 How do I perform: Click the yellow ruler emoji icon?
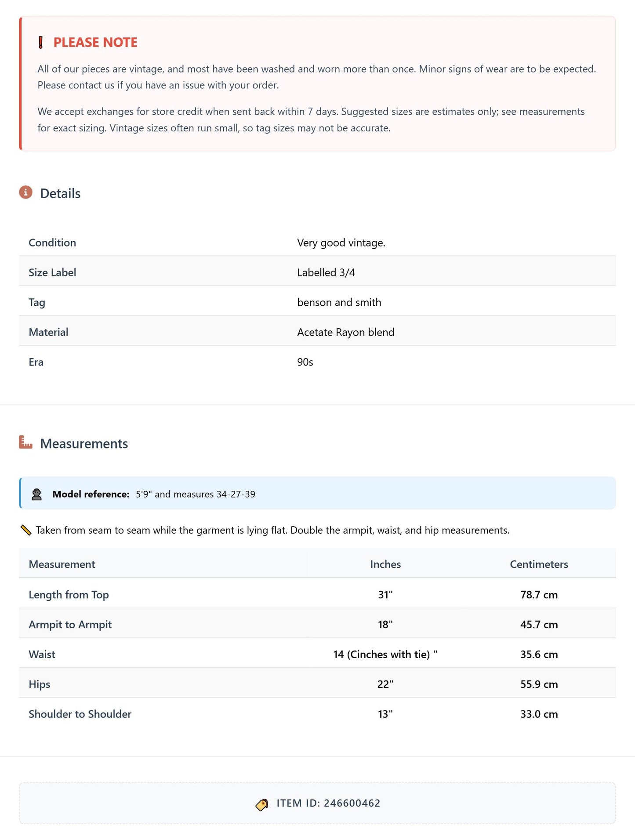(26, 530)
